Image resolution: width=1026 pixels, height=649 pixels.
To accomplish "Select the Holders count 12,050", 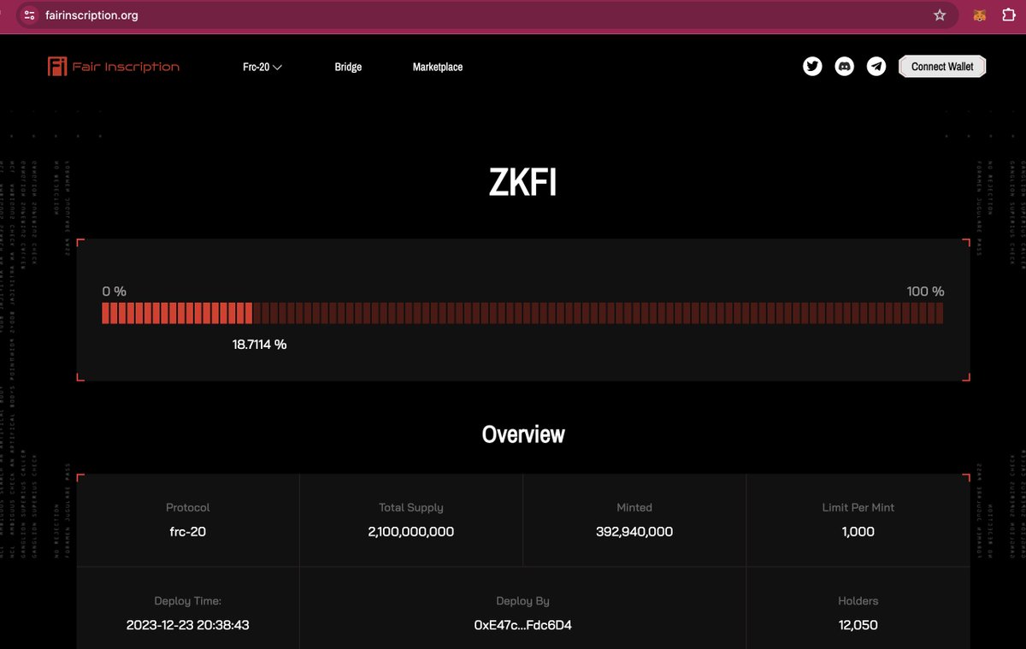I will coord(858,625).
